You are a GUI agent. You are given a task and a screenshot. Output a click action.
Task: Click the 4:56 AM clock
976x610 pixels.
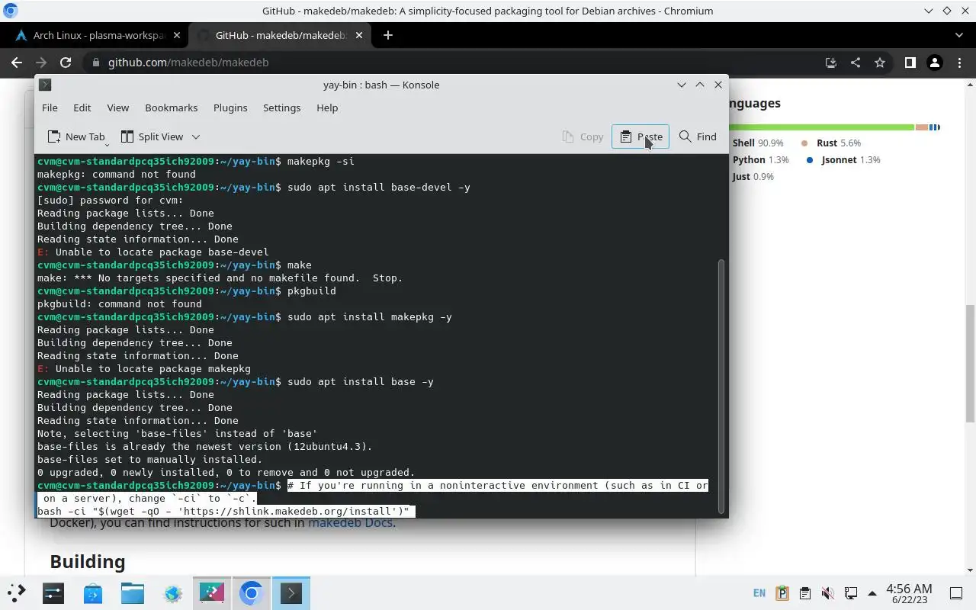pyautogui.click(x=909, y=592)
